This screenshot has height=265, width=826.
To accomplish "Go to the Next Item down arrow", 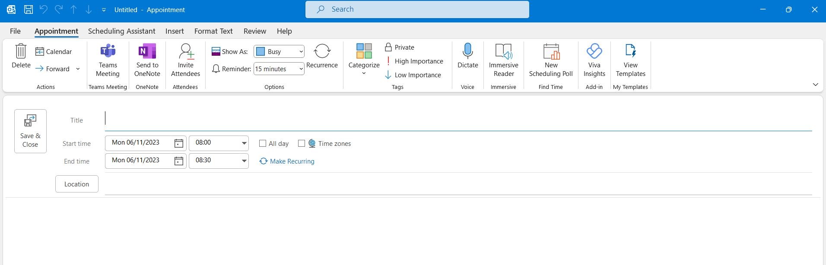I will coord(89,9).
